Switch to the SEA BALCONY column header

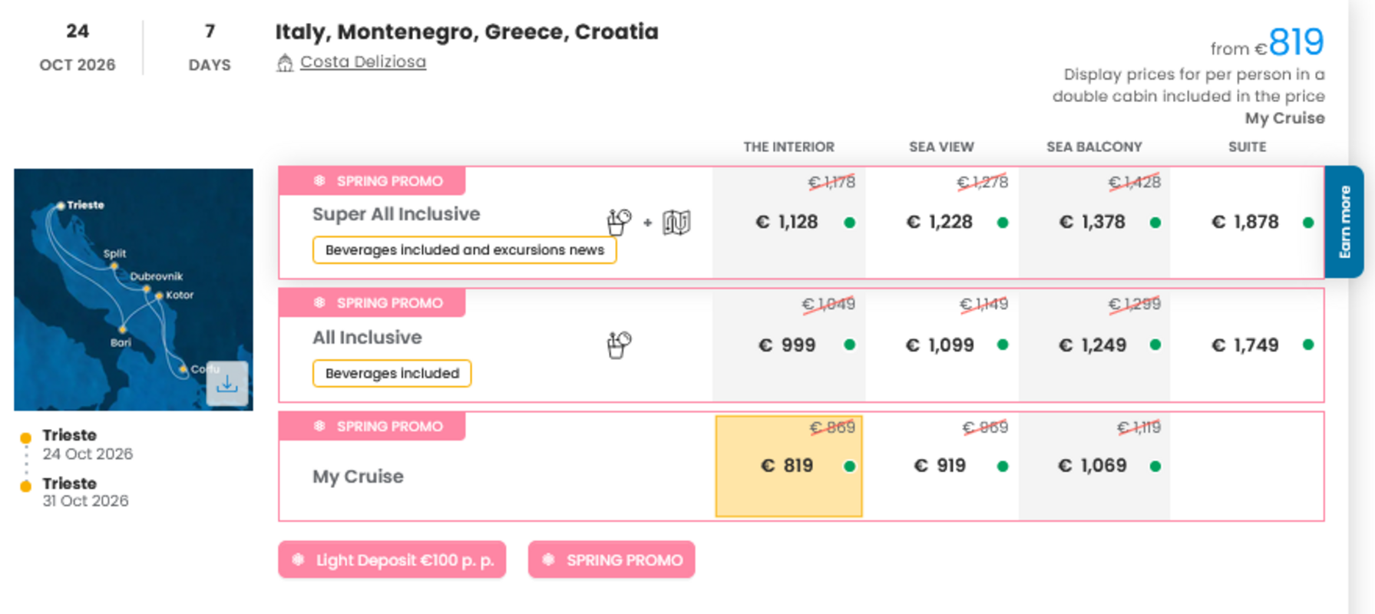(1093, 147)
